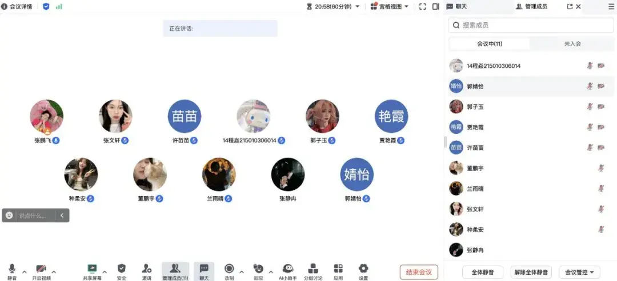Switch to the 聊天 panel tab
The width and height of the screenshot is (617, 281).
click(456, 6)
